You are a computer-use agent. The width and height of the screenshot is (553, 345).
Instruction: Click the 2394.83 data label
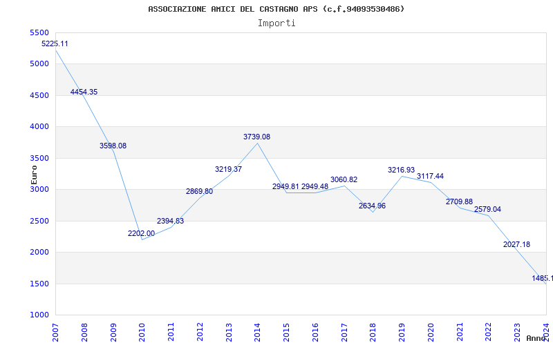point(170,221)
